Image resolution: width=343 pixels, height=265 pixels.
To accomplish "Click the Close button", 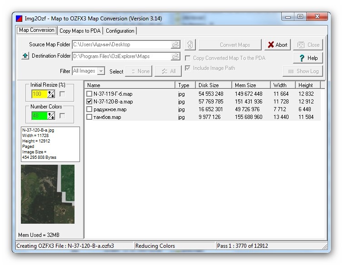I will pyautogui.click(x=308, y=45).
